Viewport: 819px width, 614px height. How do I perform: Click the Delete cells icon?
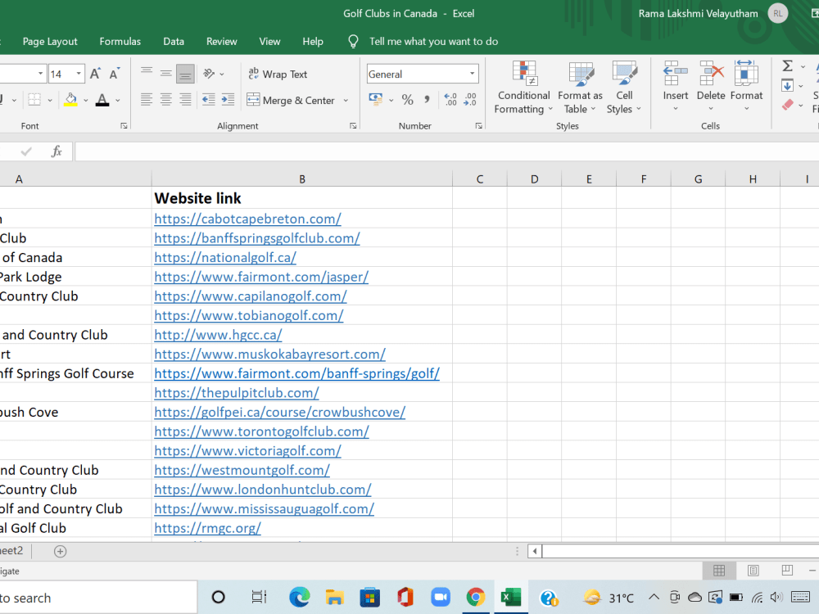point(711,73)
